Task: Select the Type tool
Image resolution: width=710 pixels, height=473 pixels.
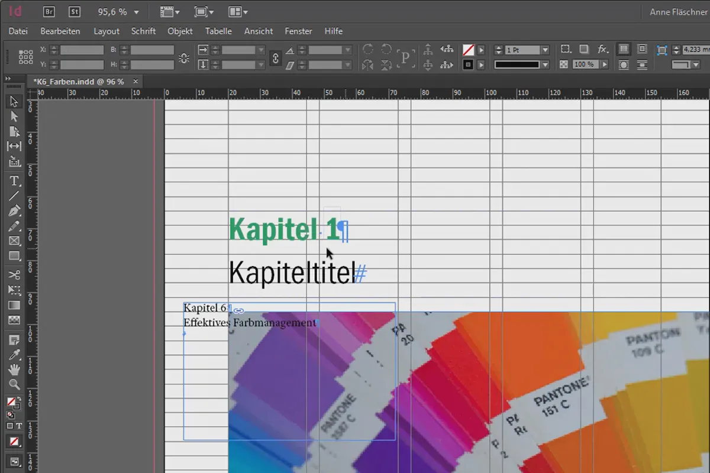Action: [14, 180]
